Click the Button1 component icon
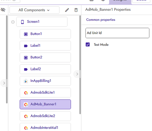This screenshot has height=131, width=152. point(26,34)
